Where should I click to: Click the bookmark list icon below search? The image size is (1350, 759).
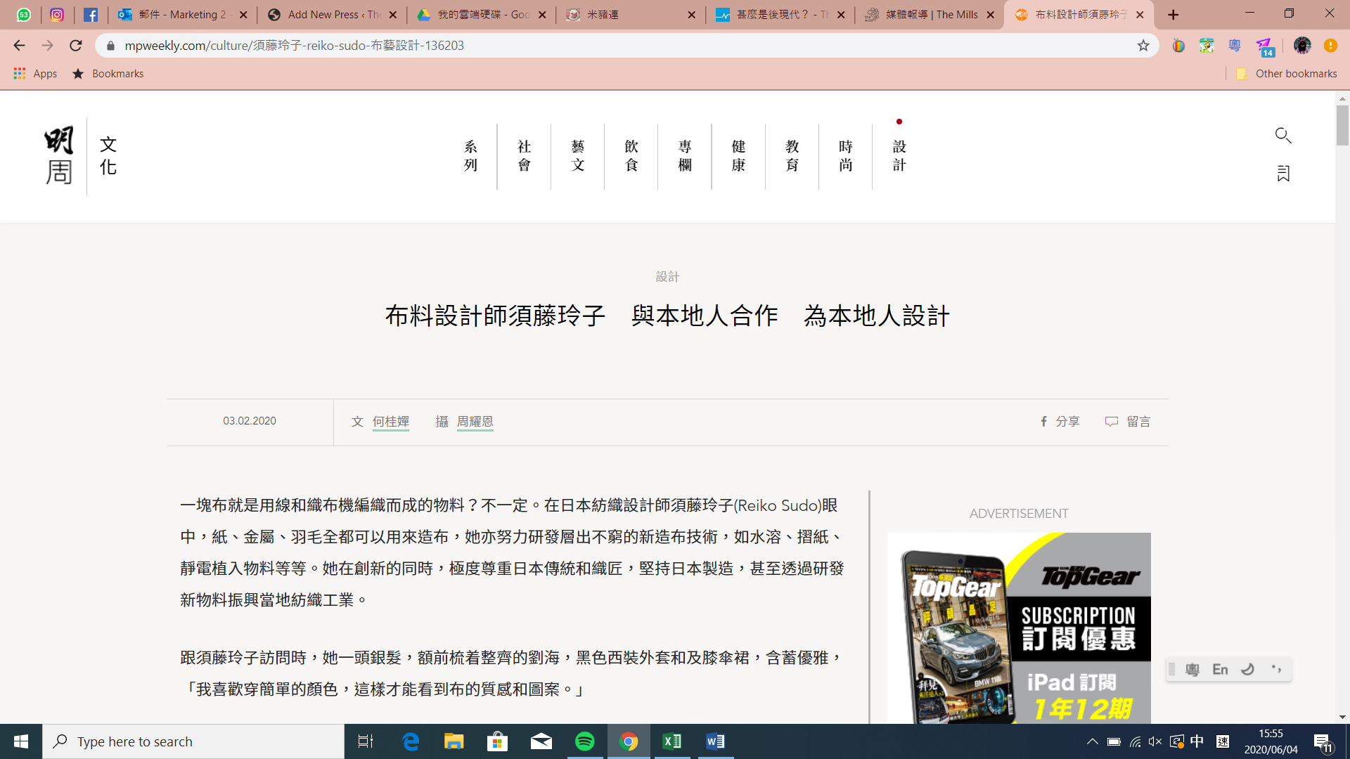point(1283,173)
